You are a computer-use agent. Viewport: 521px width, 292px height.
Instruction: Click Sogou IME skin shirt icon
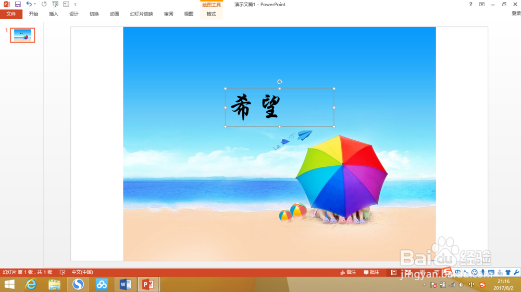[x=508, y=272]
